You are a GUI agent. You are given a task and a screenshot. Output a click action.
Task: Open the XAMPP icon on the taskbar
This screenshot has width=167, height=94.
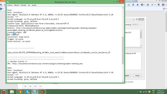tap(43, 92)
